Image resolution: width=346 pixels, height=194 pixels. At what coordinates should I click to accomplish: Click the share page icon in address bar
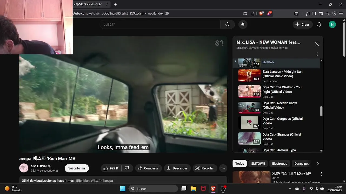253,13
